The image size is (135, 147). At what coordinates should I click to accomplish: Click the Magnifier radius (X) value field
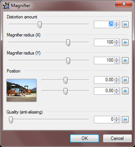coord(104,42)
